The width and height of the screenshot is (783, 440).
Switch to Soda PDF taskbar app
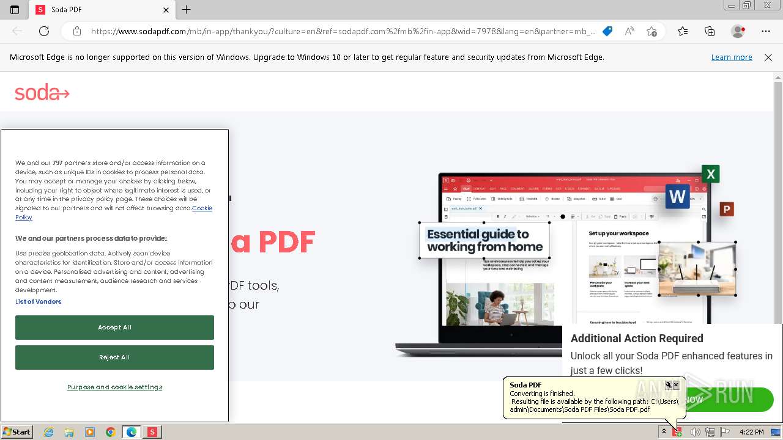pos(152,432)
